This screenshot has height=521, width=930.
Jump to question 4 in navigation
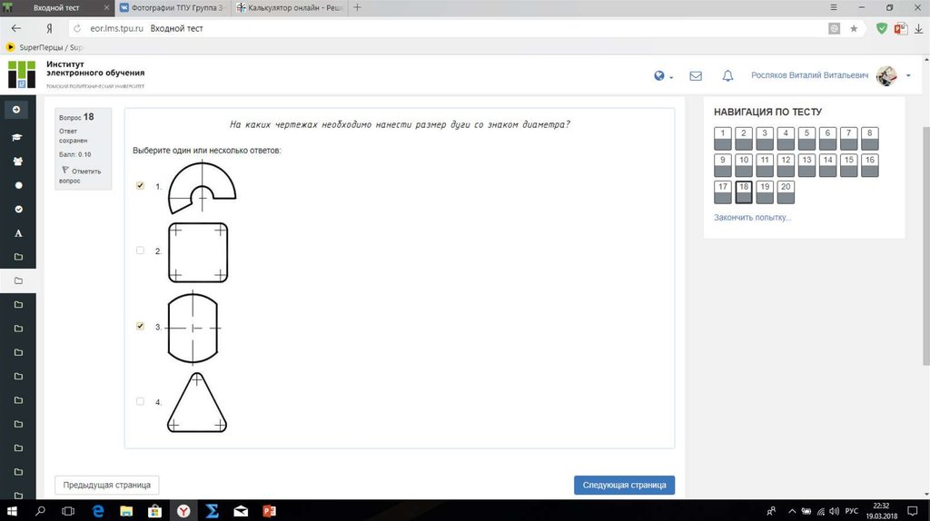786,139
